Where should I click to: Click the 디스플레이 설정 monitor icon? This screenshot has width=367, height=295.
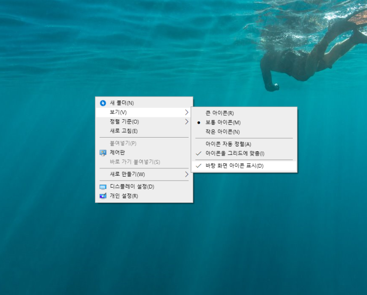tap(103, 187)
